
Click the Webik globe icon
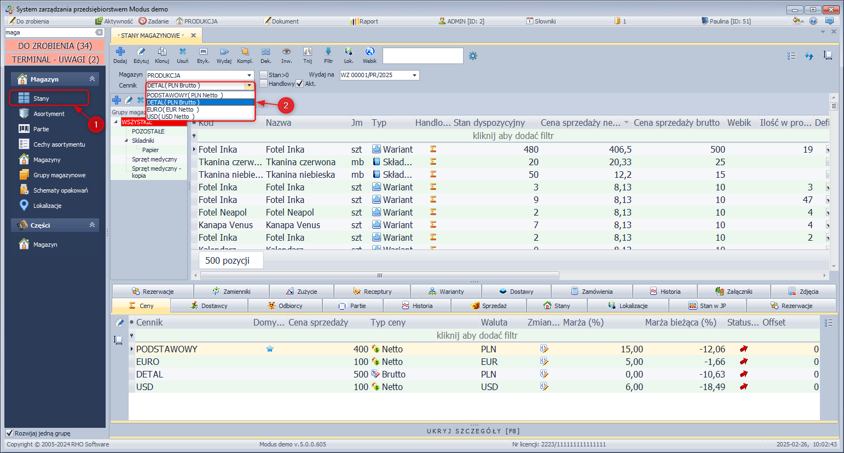pos(369,52)
